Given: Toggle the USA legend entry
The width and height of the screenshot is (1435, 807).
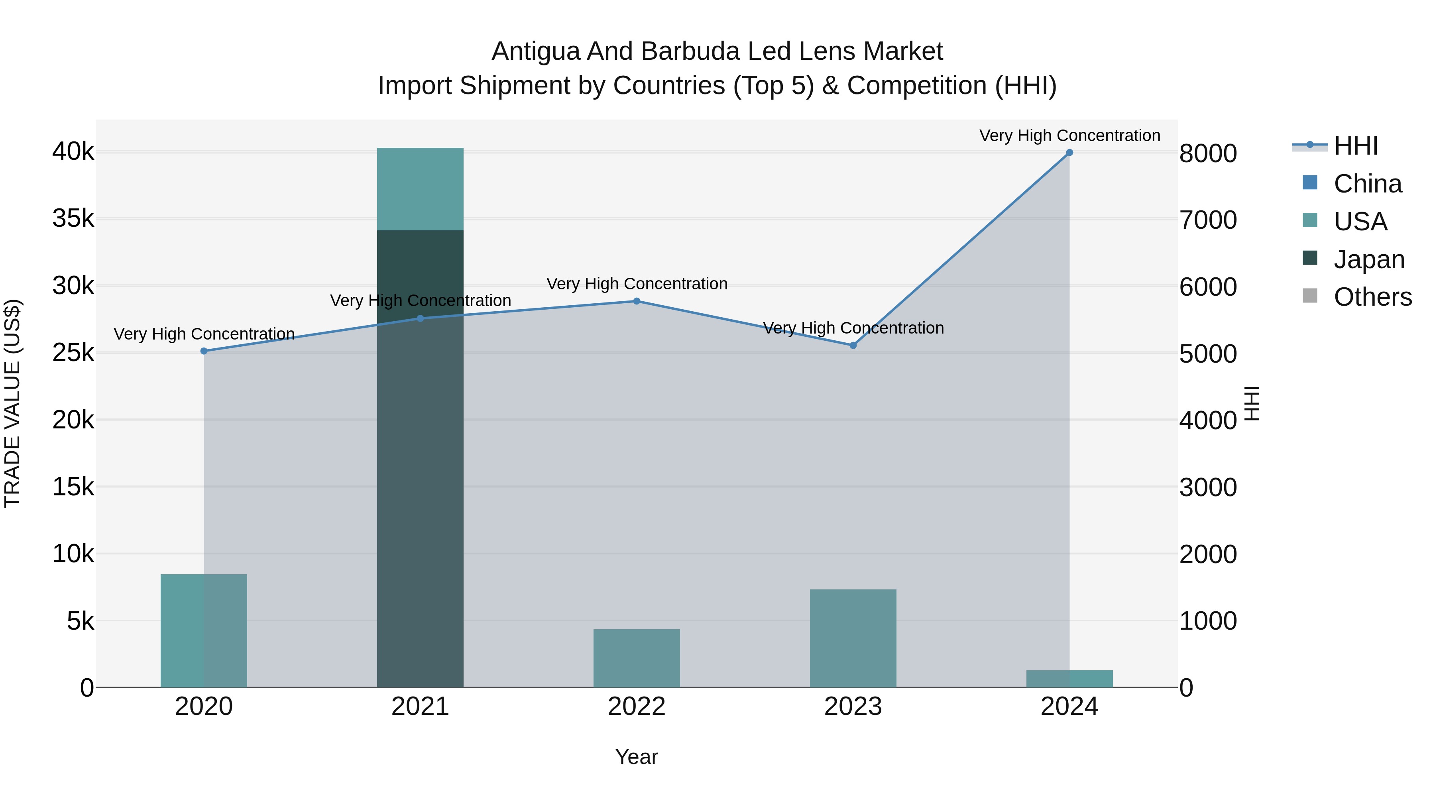Looking at the screenshot, I should coord(1345,222).
